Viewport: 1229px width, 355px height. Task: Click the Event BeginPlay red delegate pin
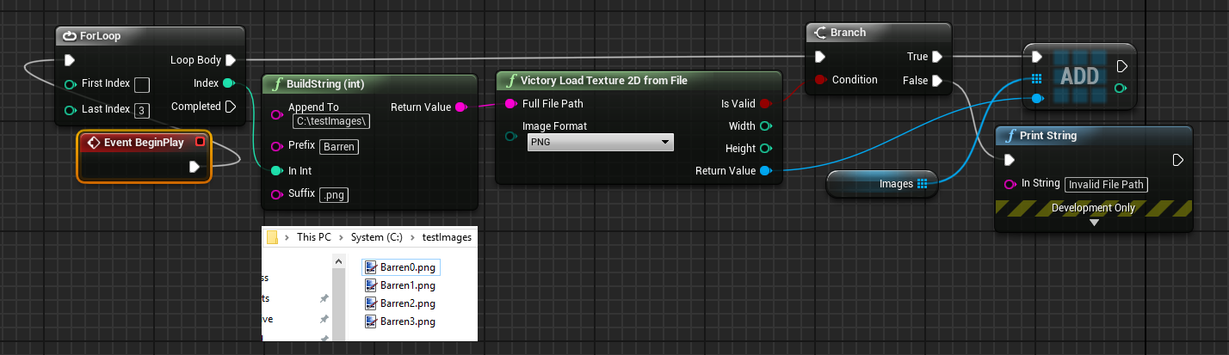(x=201, y=142)
